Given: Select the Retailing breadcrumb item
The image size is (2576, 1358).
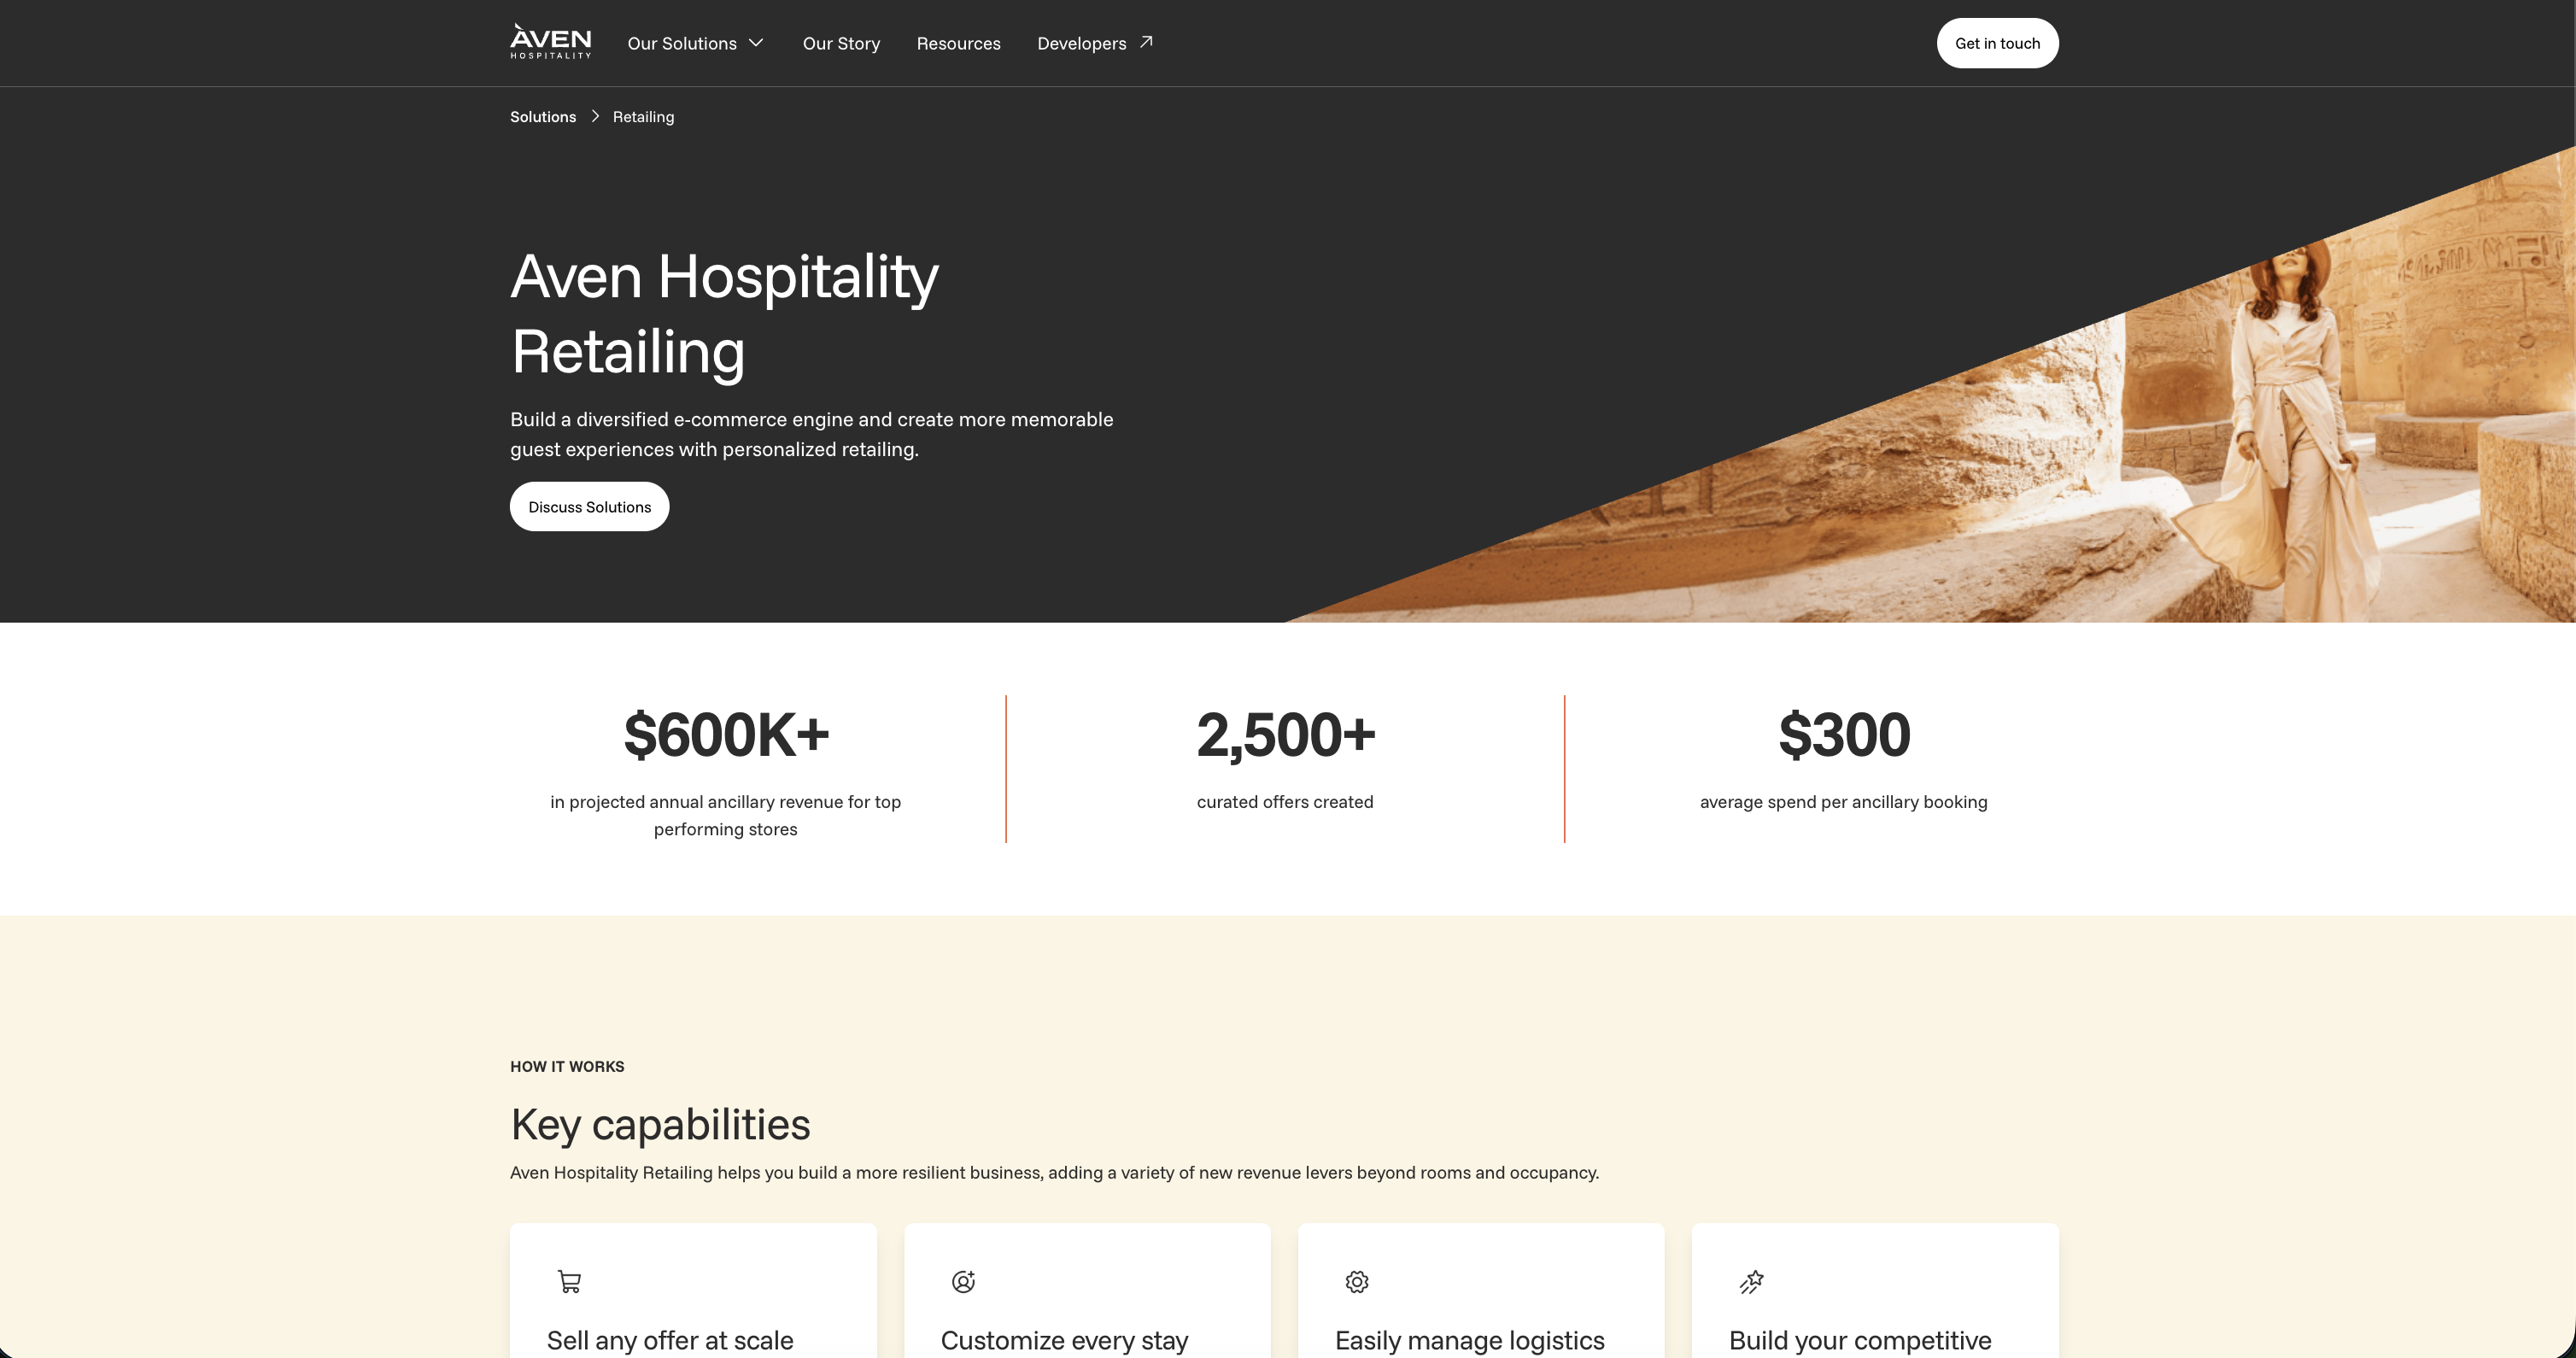Looking at the screenshot, I should [643, 117].
